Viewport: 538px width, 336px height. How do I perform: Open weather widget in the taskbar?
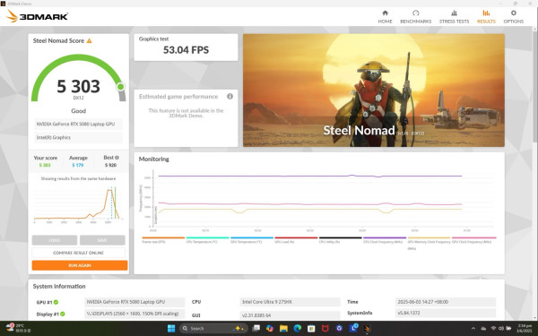click(x=18, y=328)
